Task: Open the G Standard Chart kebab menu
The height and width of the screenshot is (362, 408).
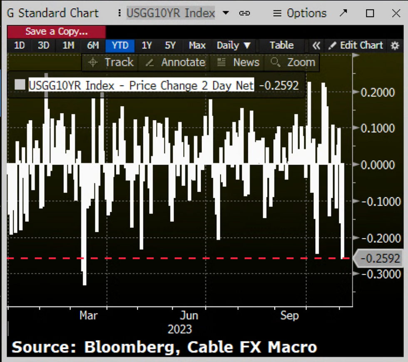Action: pos(119,13)
